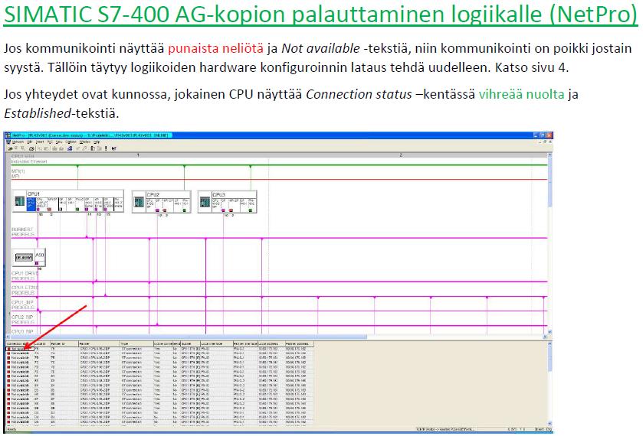Click the Type column header in connection table
Image resolution: width=643 pixels, height=436 pixels.
136,344
